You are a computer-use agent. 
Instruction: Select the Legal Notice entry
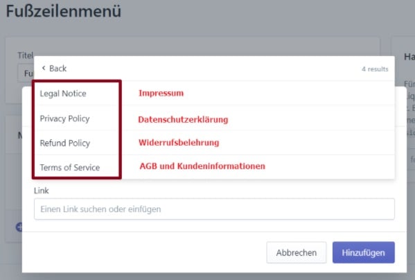point(214,93)
